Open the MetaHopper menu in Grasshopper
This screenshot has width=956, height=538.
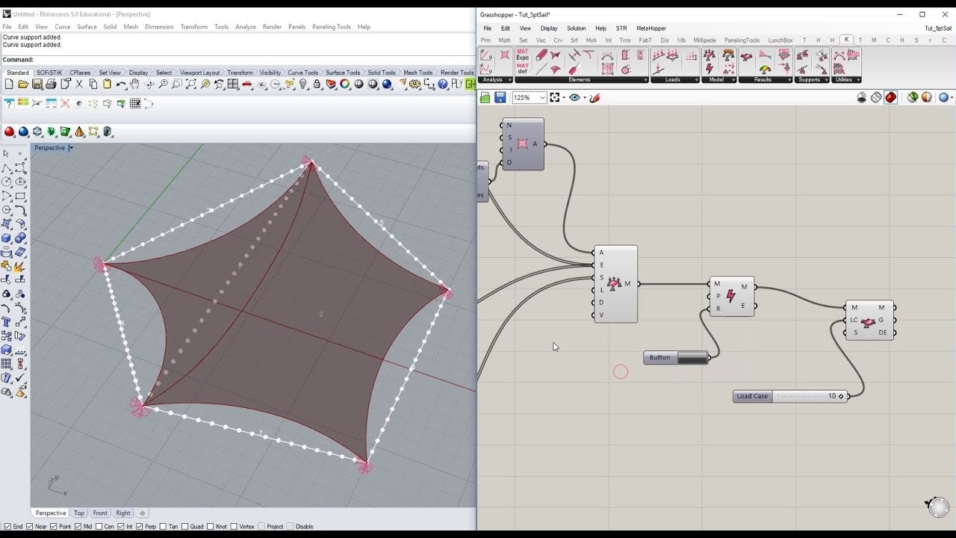[x=651, y=28]
